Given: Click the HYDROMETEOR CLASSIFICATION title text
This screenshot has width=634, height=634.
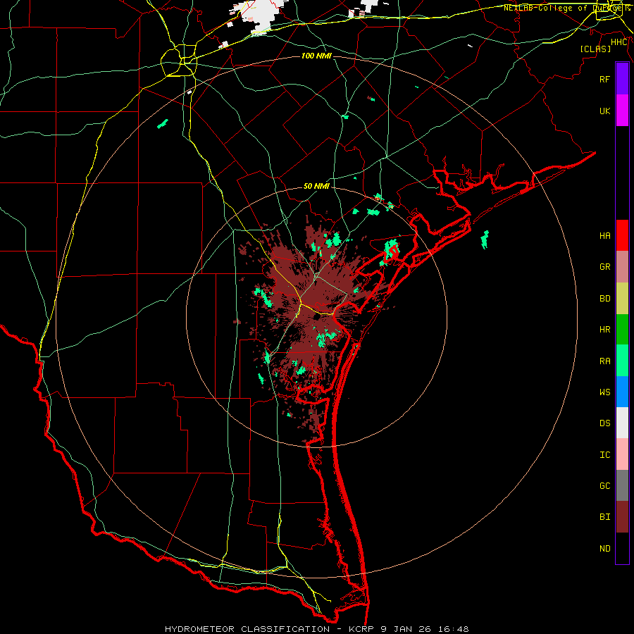Looking at the screenshot, I should pyautogui.click(x=247, y=629).
